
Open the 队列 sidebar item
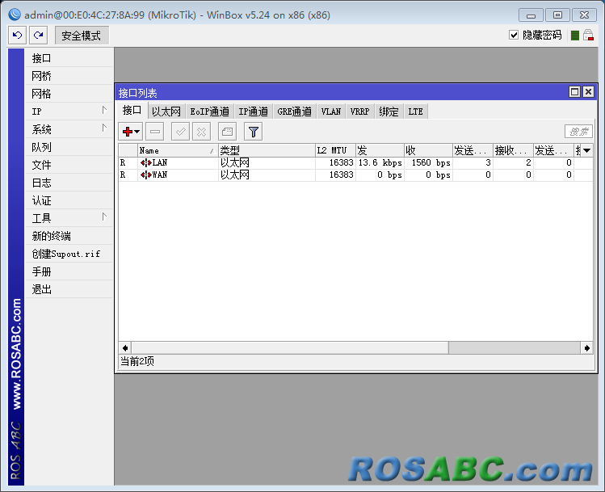(69, 147)
